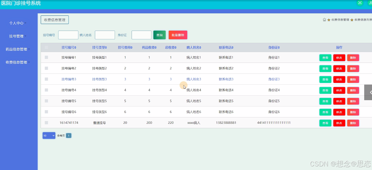
Task: Click the 挂号编号 search input field
Action: 68,35
